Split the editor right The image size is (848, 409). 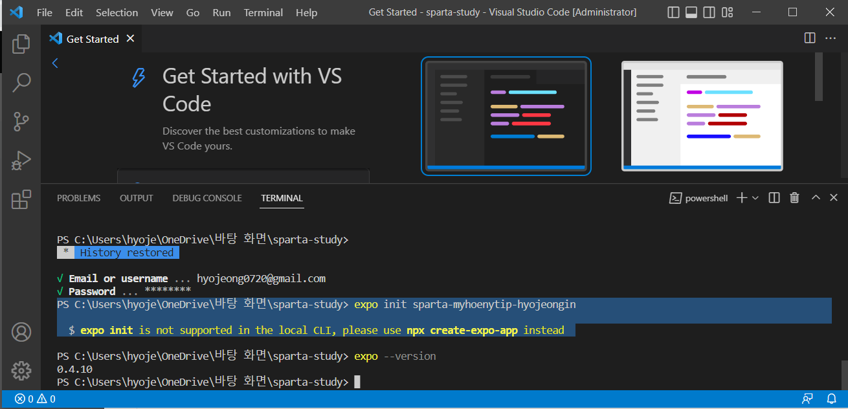coord(810,38)
